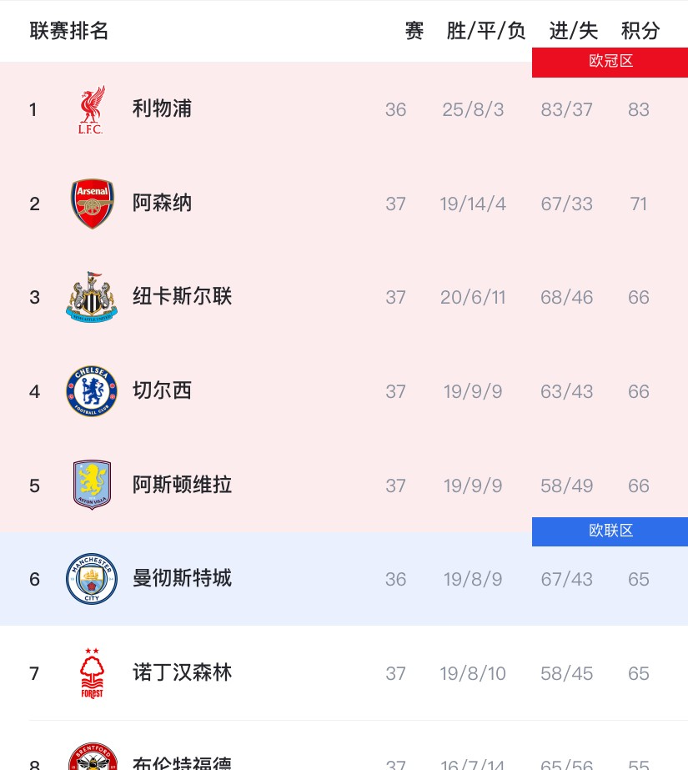Image resolution: width=688 pixels, height=770 pixels.
Task: Select the 诺丁汉森林 team name
Action: (x=182, y=672)
